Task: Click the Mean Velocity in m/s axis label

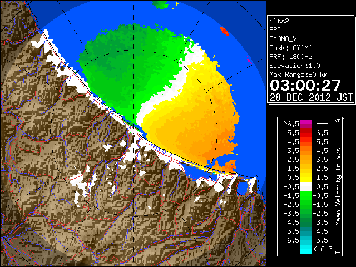Action: [338, 187]
